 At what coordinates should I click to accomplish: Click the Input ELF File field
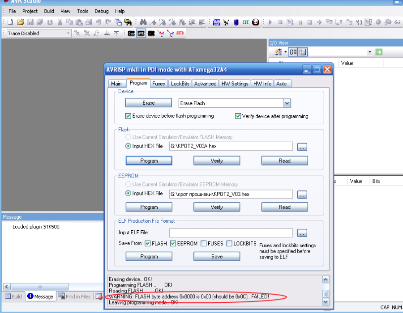[231, 233]
